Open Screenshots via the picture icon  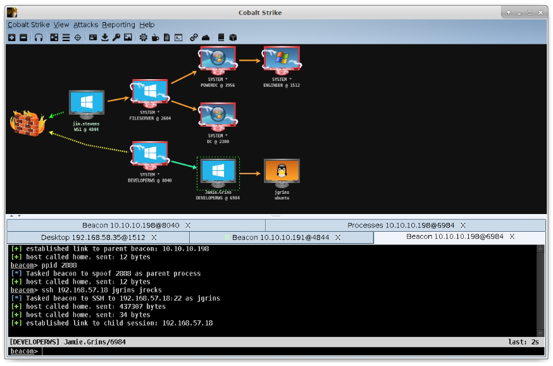(128, 37)
